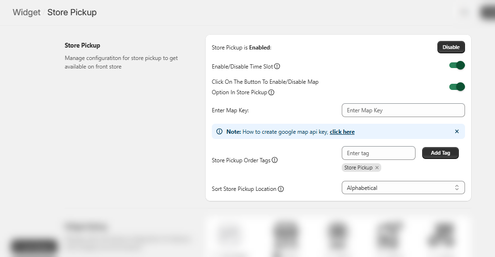This screenshot has width=495, height=257.
Task: Open the Sort Store Pickup Location dropdown
Action: (403, 188)
